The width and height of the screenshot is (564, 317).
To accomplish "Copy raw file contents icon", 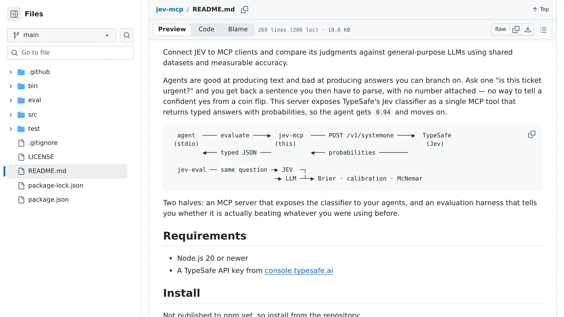I will (516, 29).
